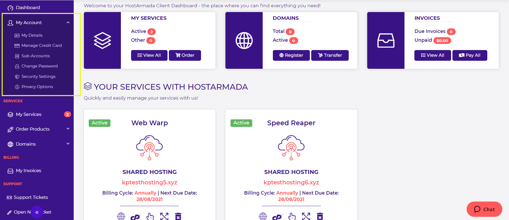Click the Transfer domain button
509x220 pixels.
tap(330, 55)
